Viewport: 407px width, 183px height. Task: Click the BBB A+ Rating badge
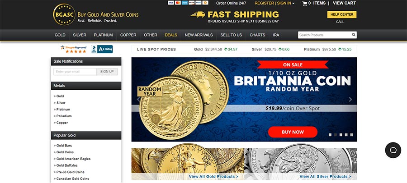[102, 49]
